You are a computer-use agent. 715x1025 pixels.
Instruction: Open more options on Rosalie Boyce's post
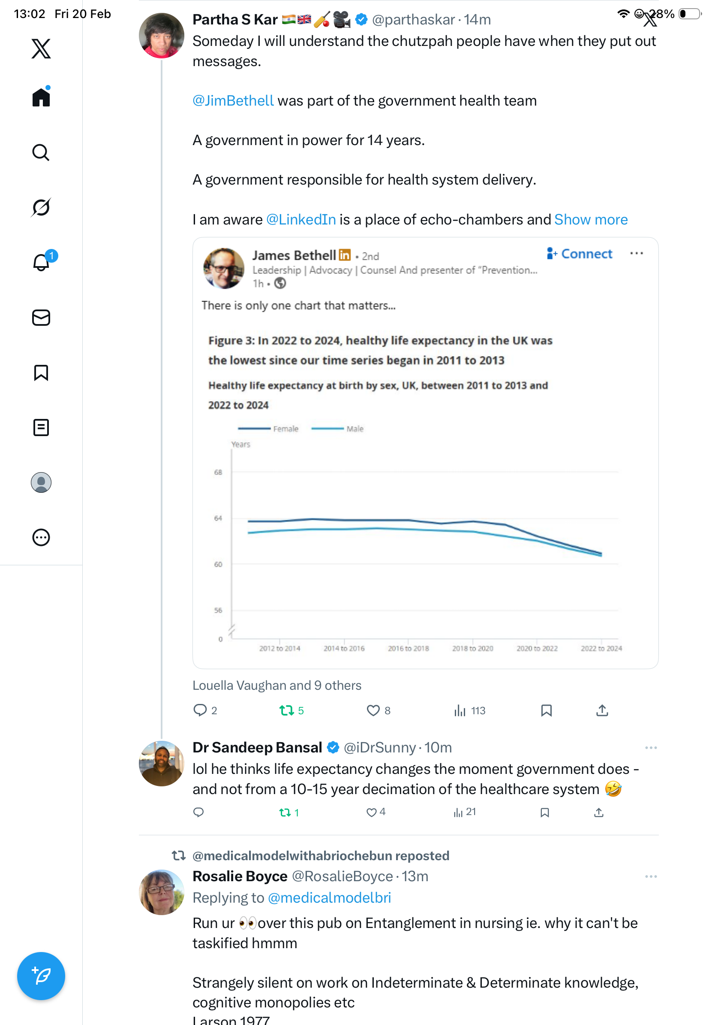pos(651,877)
